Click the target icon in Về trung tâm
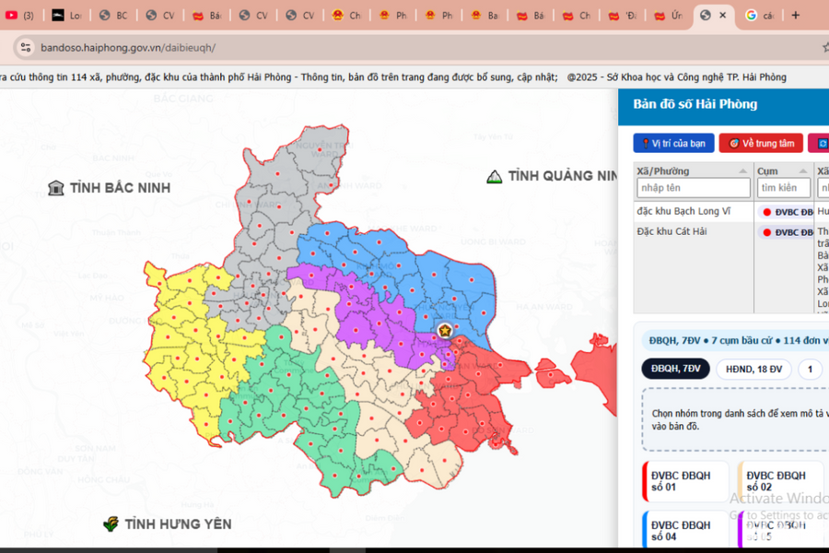 tap(734, 144)
